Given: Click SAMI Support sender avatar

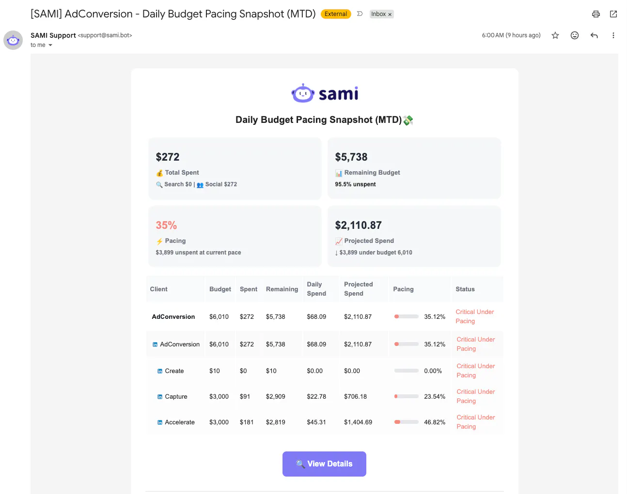Looking at the screenshot, I should (x=13, y=40).
